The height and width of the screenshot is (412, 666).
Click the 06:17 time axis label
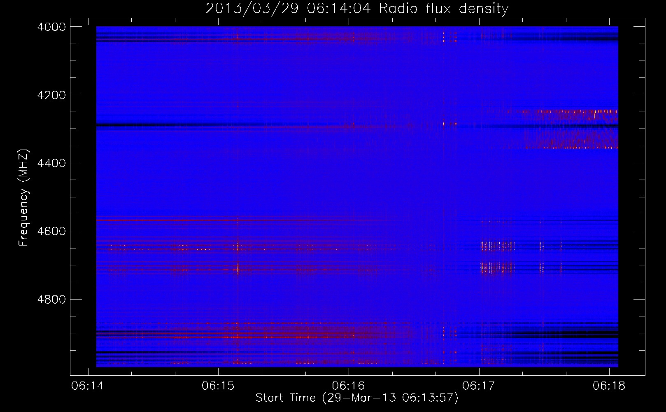click(x=479, y=386)
